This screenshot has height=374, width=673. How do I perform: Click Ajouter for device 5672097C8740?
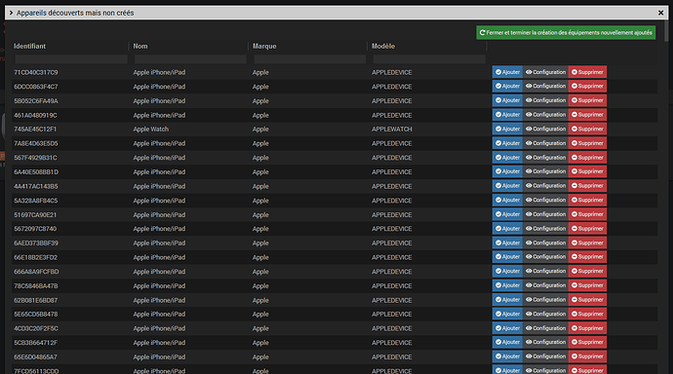click(507, 228)
